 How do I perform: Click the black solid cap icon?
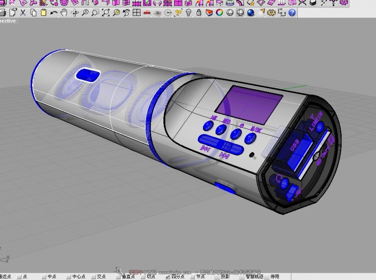[x=313, y=3]
